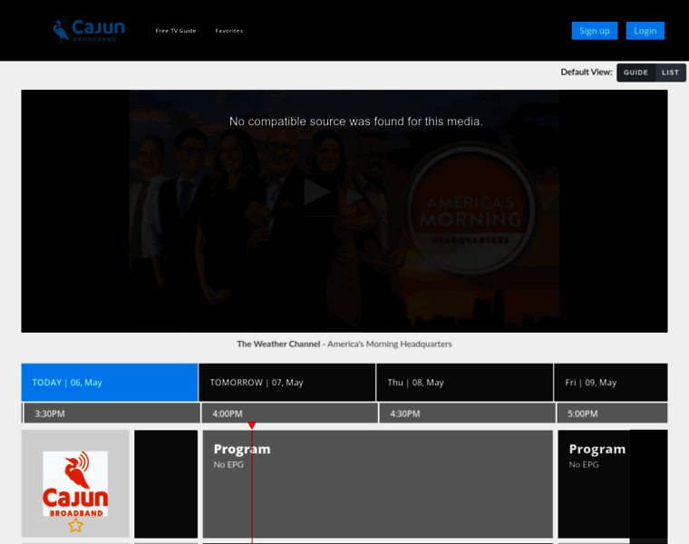The width and height of the screenshot is (689, 544).
Task: Open the Cajun Broadband channel logo thumbnail
Action: click(75, 483)
